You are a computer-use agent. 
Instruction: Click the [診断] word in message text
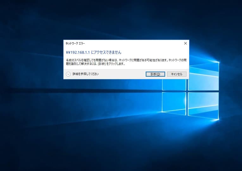click(x=102, y=63)
